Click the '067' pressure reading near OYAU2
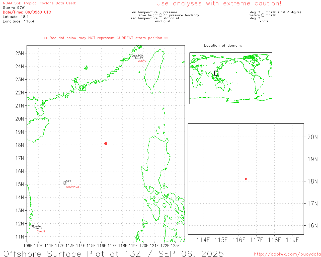The image size is (321, 257). [x=39, y=226]
